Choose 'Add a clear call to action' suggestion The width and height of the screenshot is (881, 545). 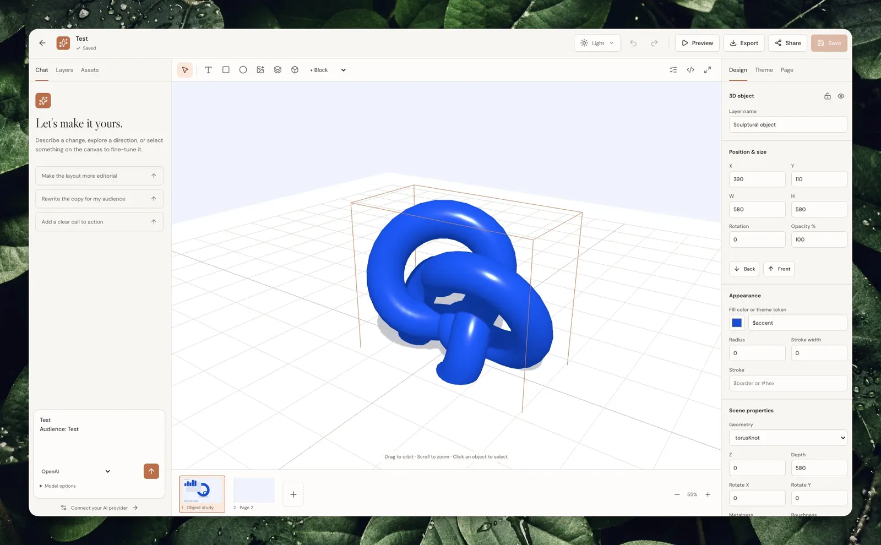[x=99, y=222]
